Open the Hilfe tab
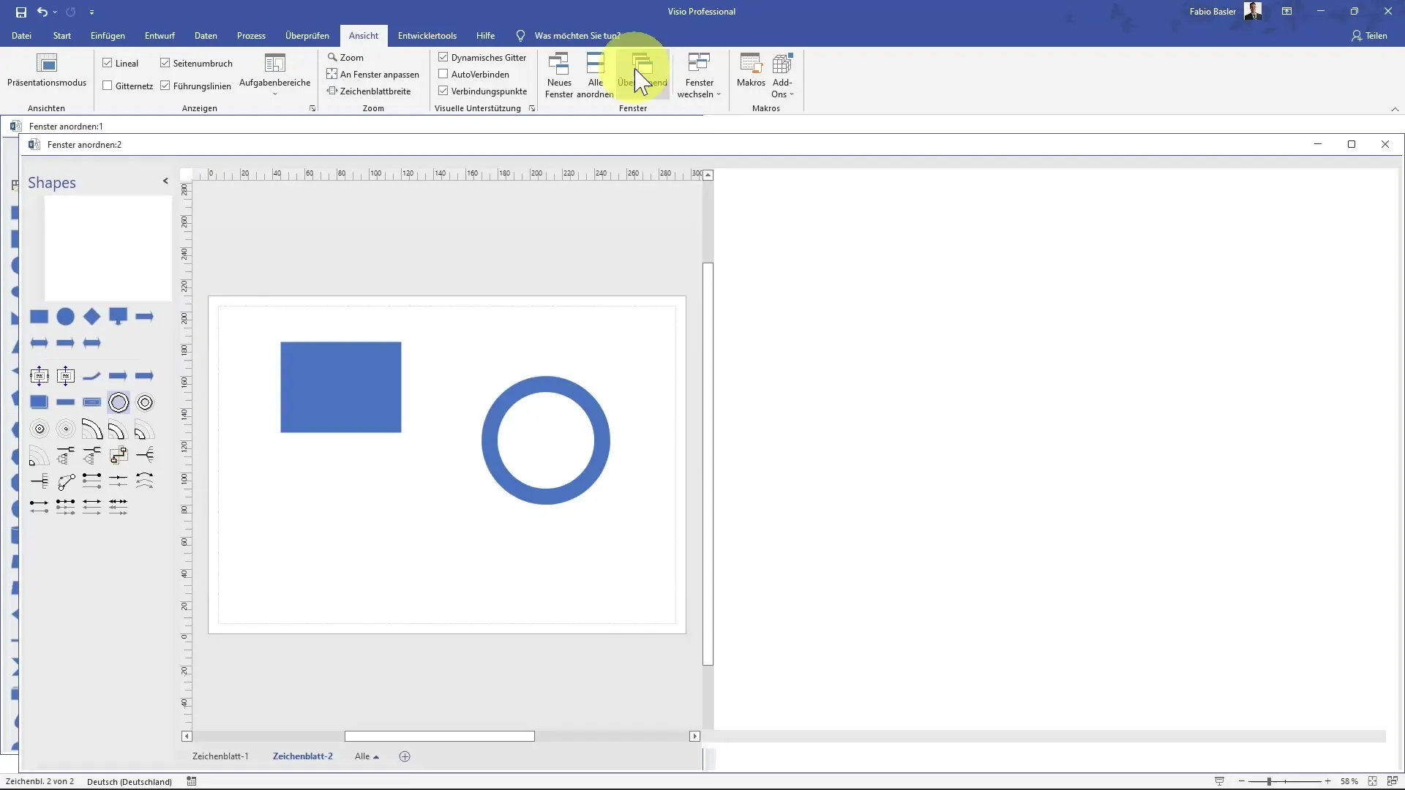Viewport: 1405px width, 790px height. 485,35
